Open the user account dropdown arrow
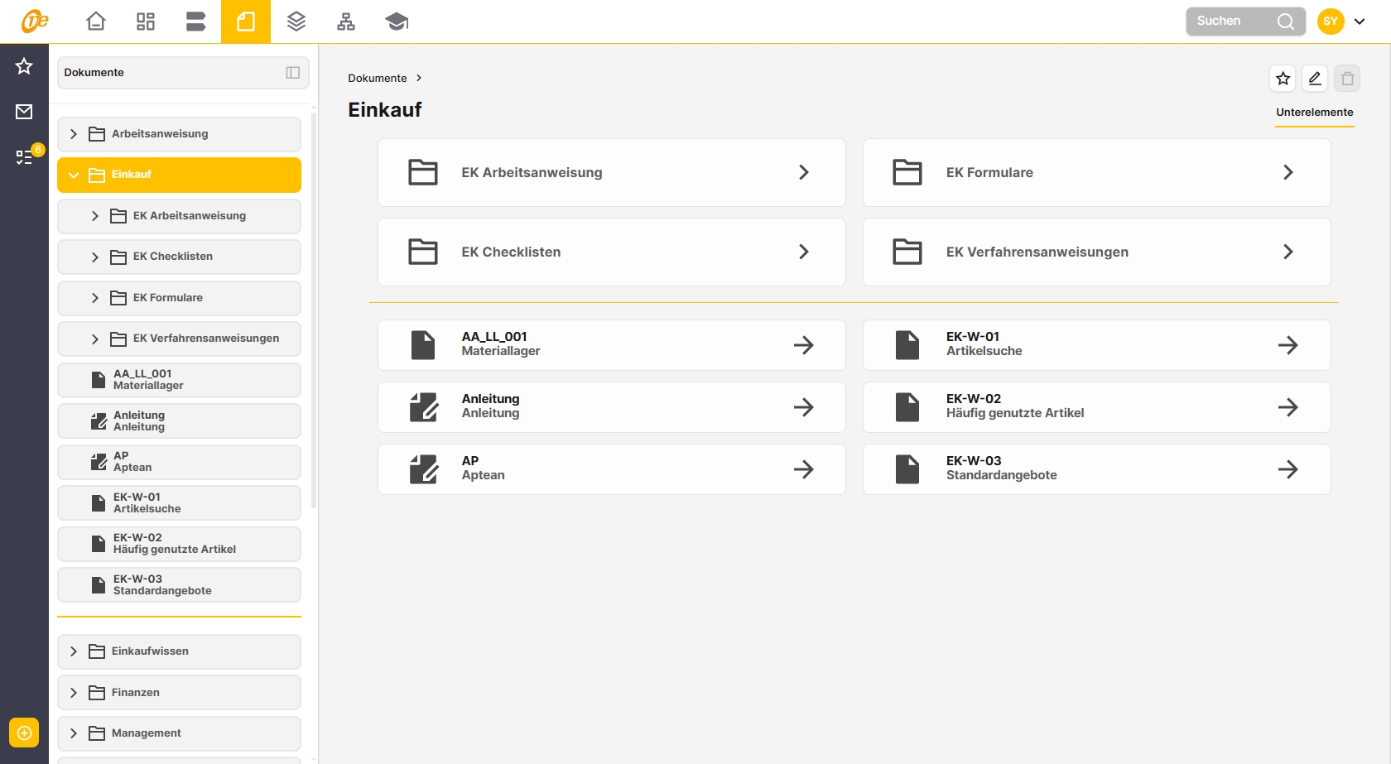This screenshot has height=764, width=1391. 1360,22
